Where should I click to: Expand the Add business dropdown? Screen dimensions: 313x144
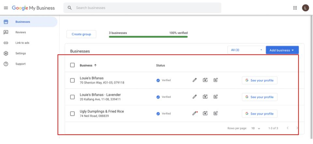coord(282,50)
